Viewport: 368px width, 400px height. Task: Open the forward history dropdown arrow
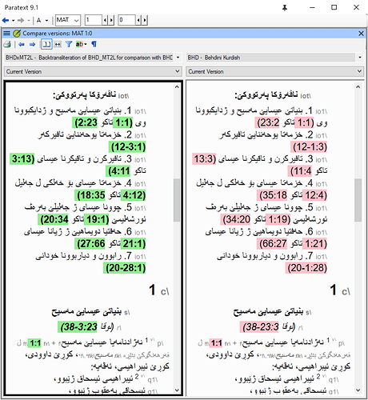28,20
